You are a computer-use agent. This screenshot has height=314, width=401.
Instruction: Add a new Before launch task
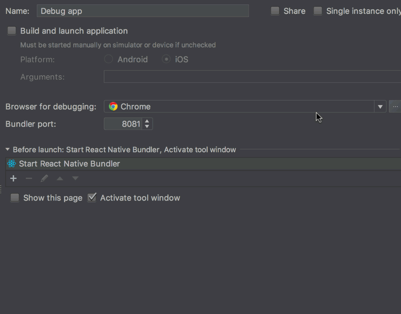coord(13,178)
